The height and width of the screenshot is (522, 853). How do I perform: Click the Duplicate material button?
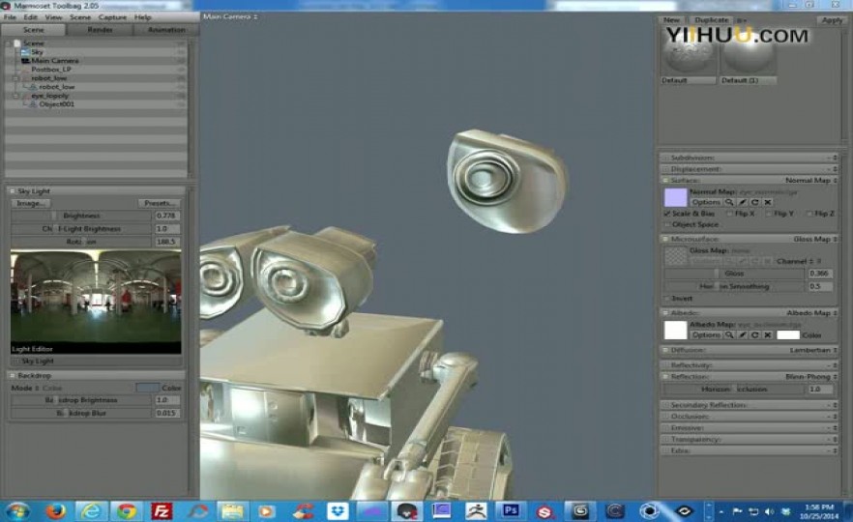712,20
